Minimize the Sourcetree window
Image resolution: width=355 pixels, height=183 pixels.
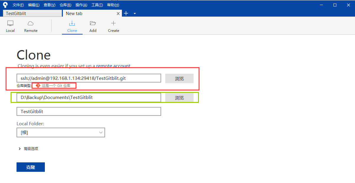click(x=321, y=5)
